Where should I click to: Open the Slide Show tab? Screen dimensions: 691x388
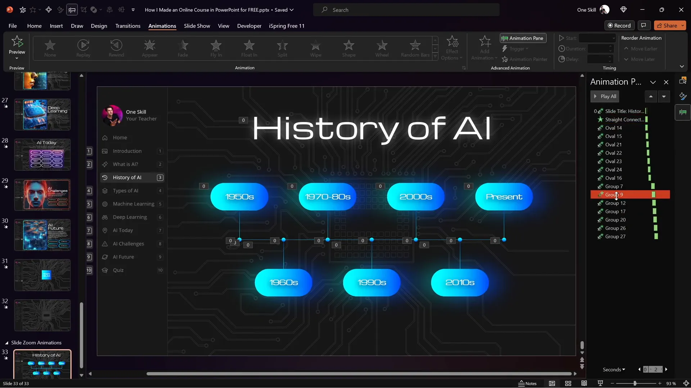coord(197,26)
